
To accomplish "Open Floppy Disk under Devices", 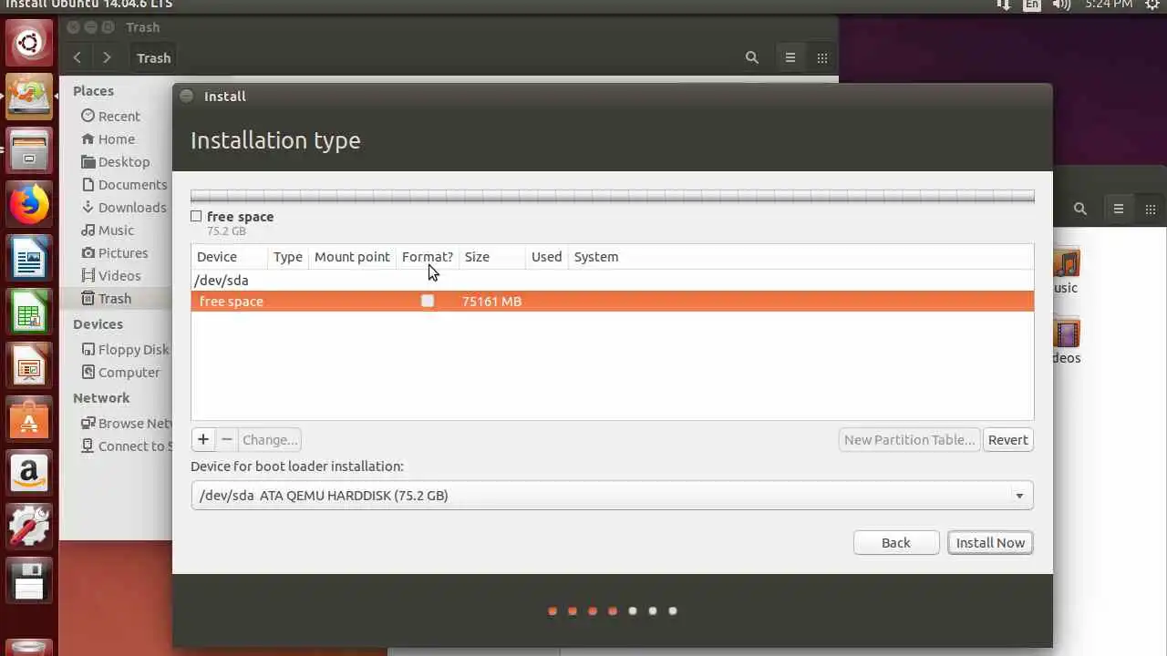I will click(x=125, y=349).
